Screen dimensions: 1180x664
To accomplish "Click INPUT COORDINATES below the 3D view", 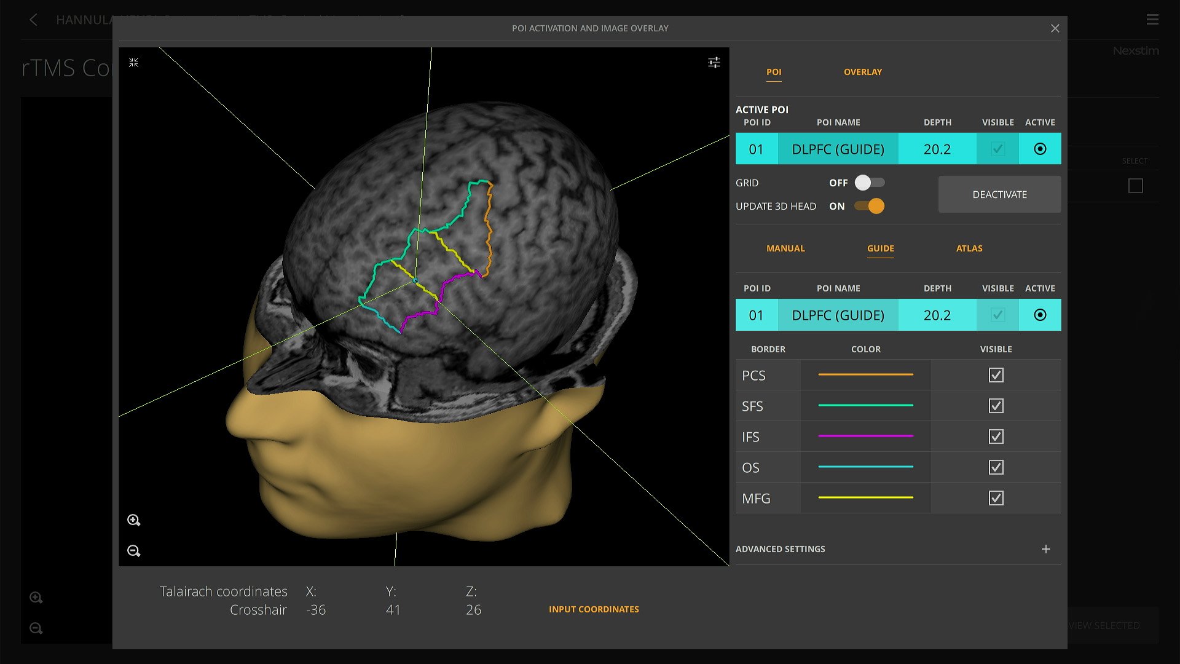I will pos(593,609).
